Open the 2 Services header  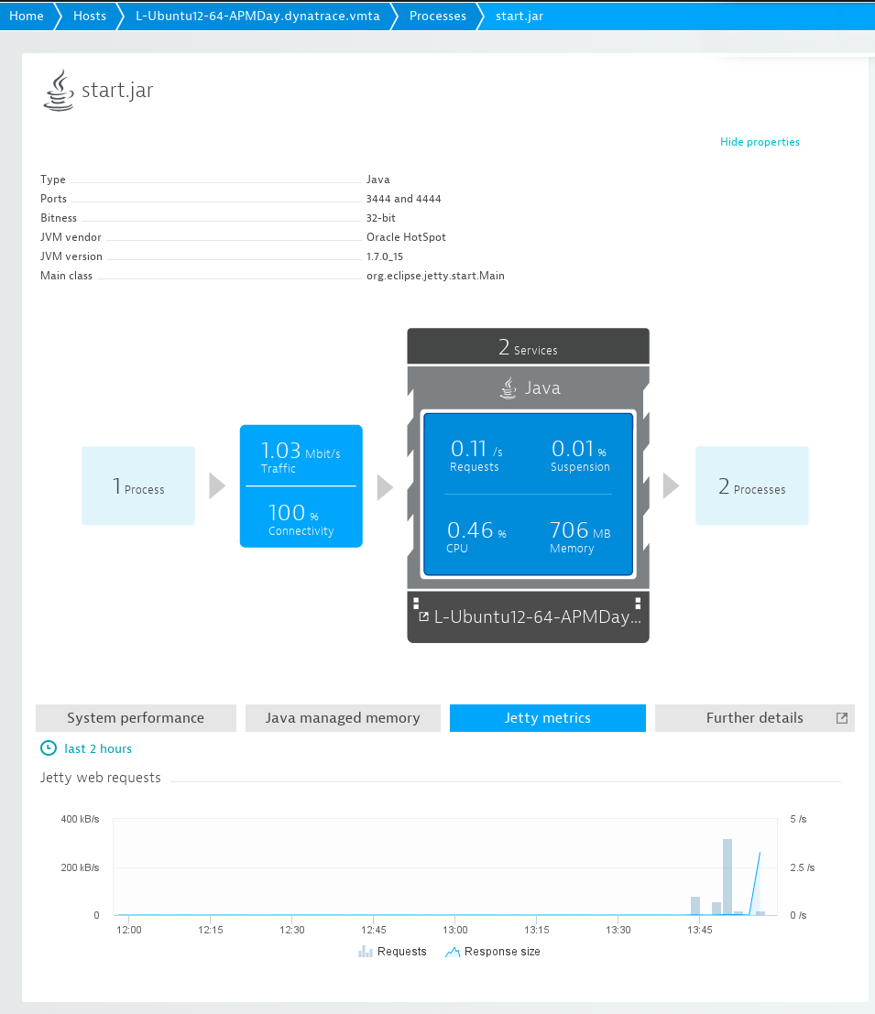click(529, 346)
